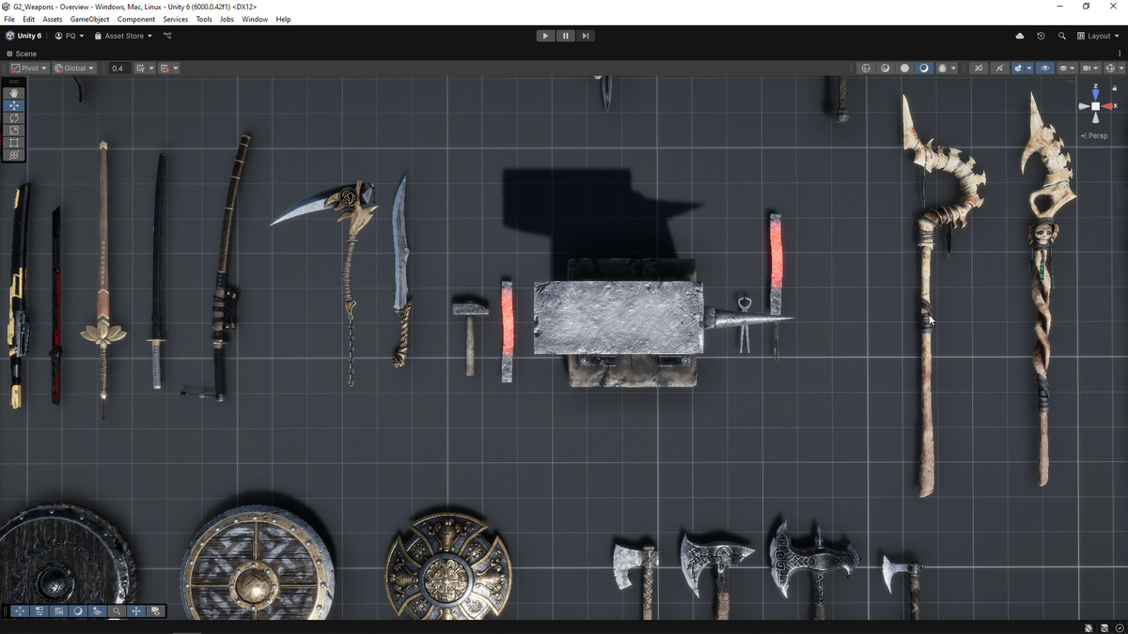Toggle scene audio mute button
1128x634 pixels.
[x=999, y=68]
